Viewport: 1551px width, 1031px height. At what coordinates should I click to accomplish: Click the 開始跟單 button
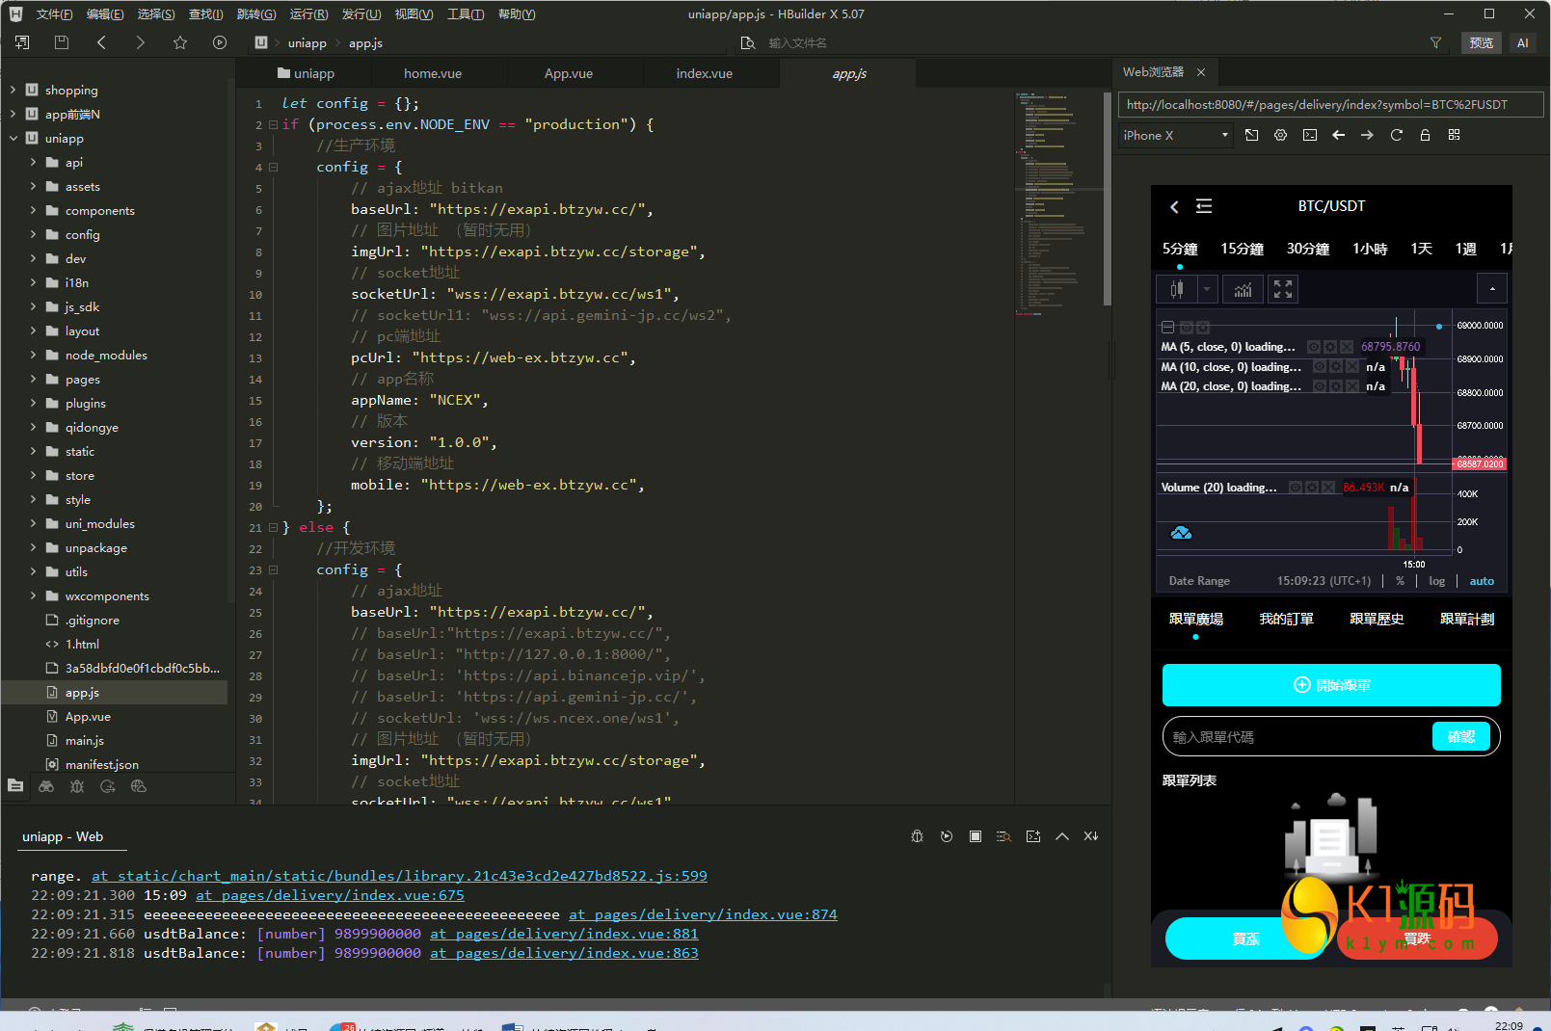coord(1331,685)
